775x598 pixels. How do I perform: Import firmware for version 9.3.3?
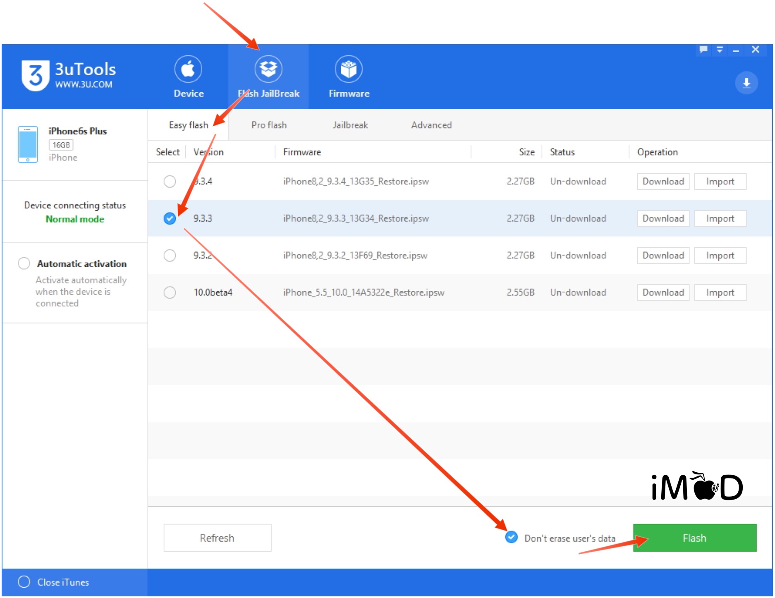tap(720, 218)
